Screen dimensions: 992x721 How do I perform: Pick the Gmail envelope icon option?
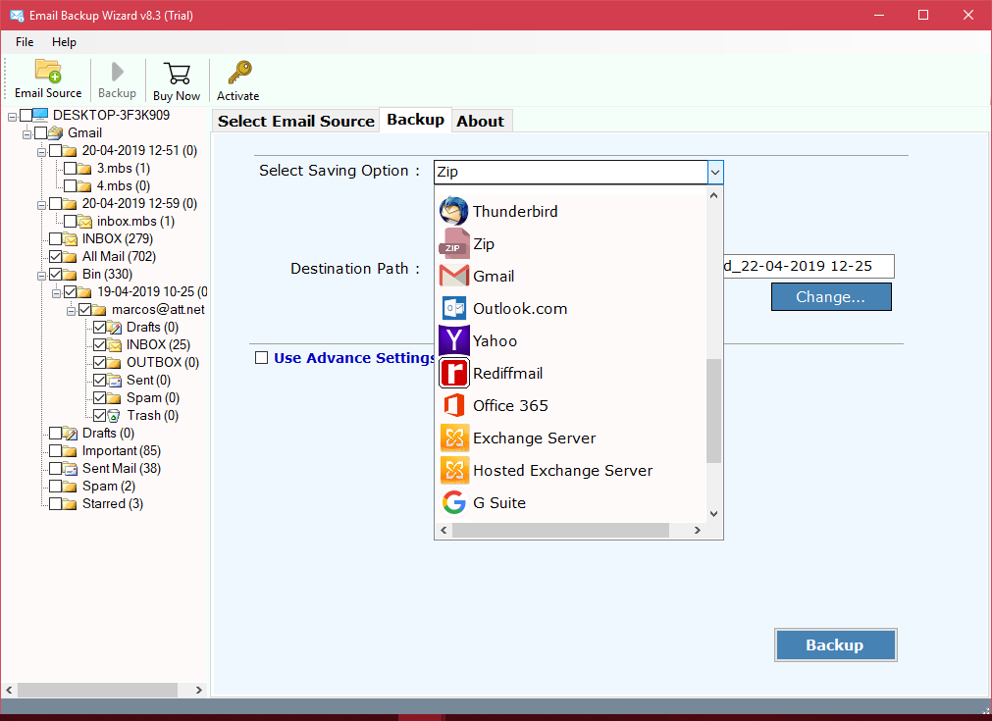[453, 276]
